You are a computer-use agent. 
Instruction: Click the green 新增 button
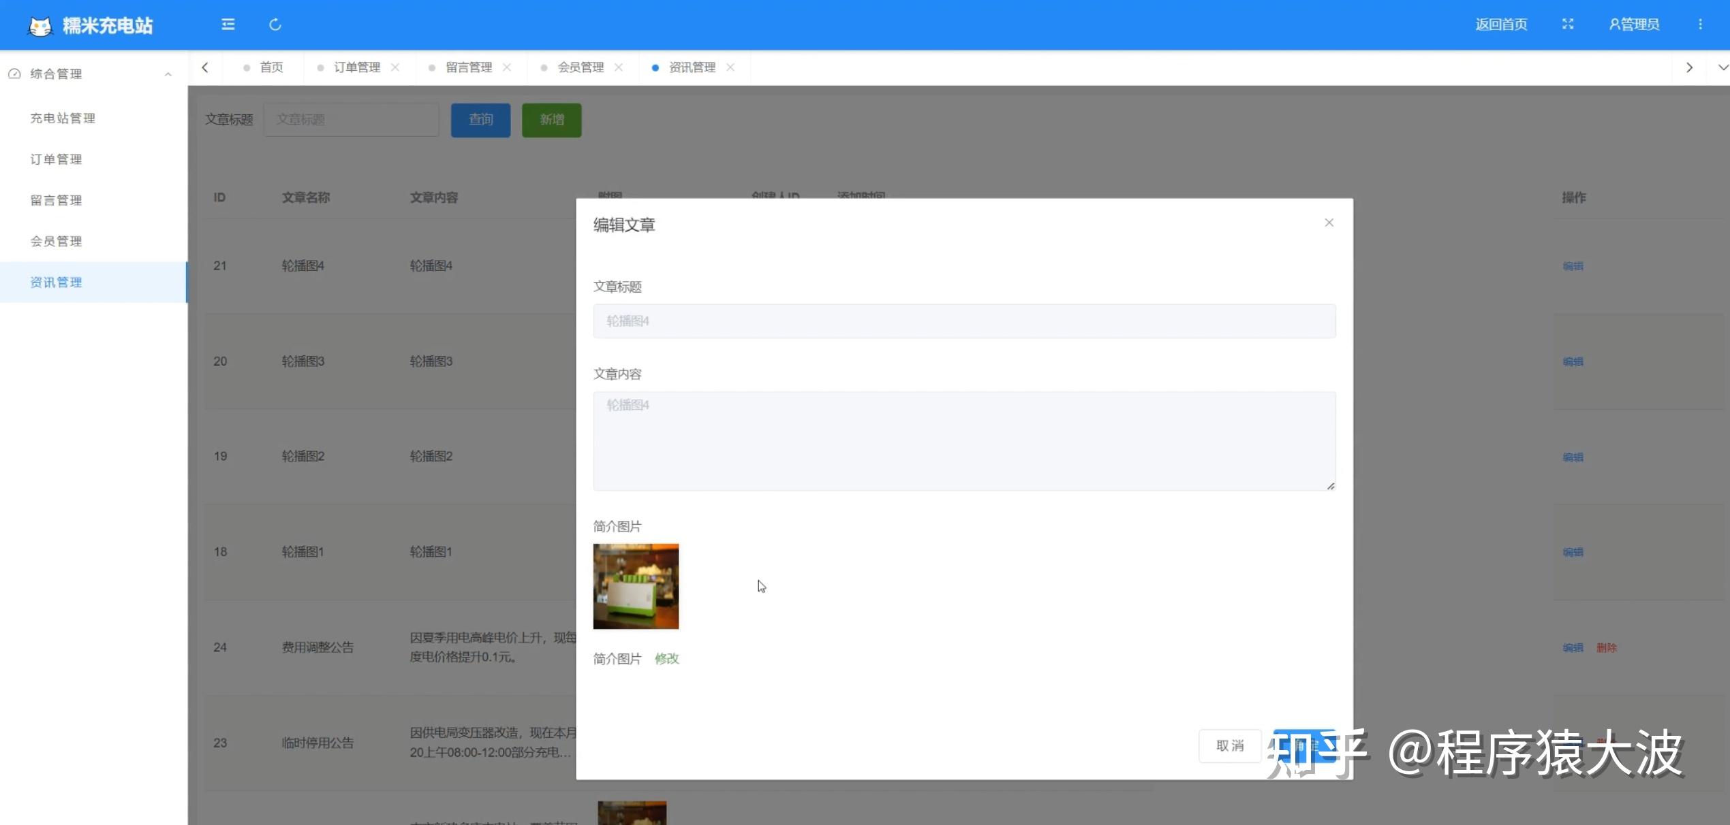(551, 120)
